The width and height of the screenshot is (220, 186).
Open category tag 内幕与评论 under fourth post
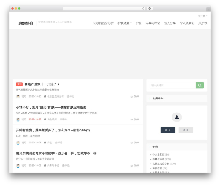point(53,165)
